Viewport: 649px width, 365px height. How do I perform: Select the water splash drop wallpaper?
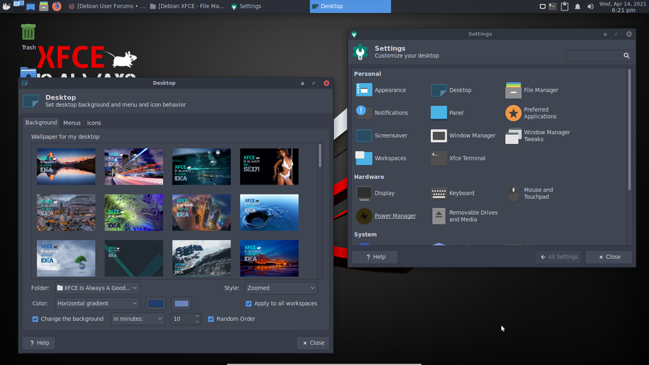269,213
